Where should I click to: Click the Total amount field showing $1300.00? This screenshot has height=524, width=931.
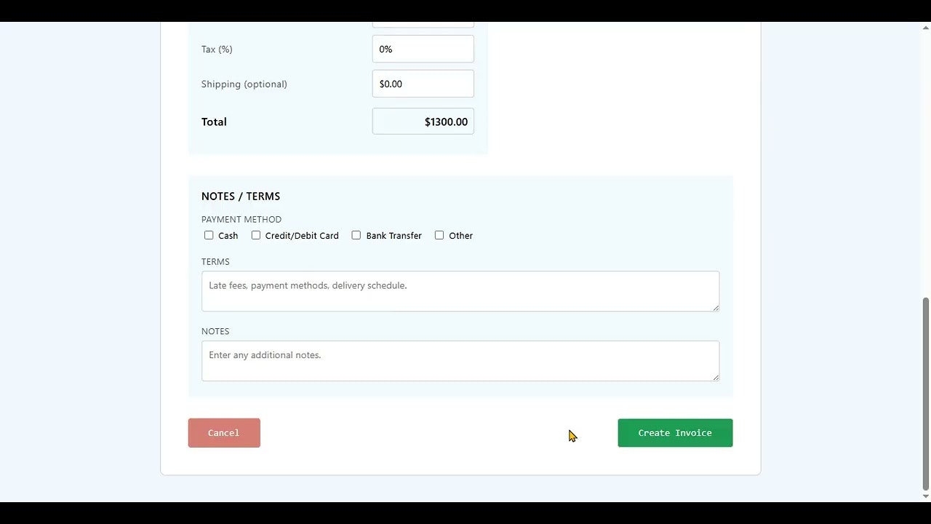click(423, 121)
